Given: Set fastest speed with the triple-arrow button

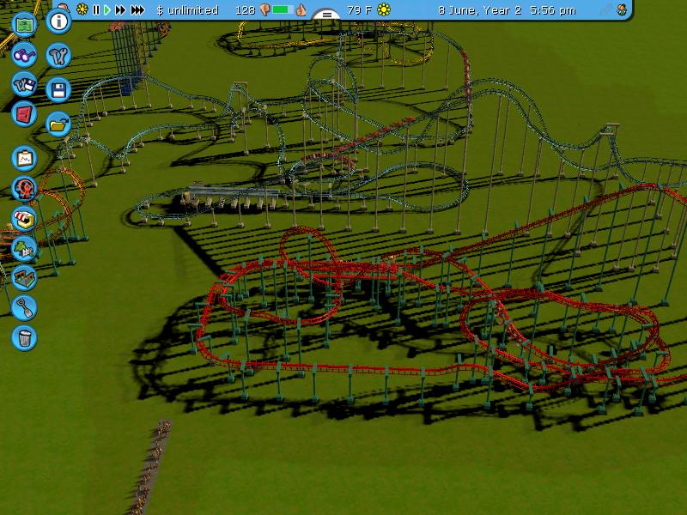Looking at the screenshot, I should pyautogui.click(x=137, y=9).
